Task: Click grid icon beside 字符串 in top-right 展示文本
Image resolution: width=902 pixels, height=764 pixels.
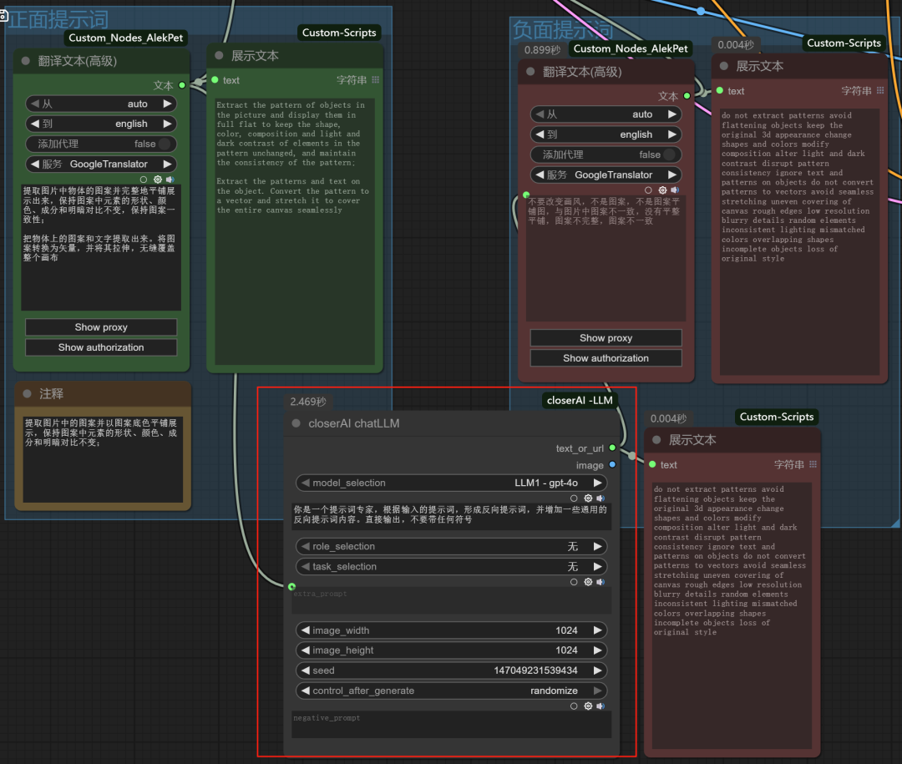Action: (x=880, y=90)
